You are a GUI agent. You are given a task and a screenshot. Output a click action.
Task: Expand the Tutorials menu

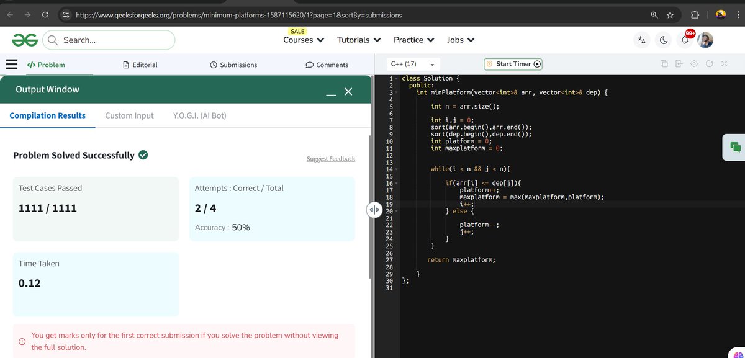pos(359,40)
